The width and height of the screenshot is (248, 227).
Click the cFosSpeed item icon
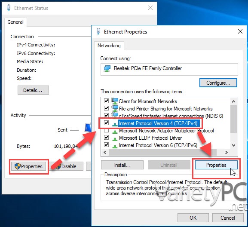115,115
